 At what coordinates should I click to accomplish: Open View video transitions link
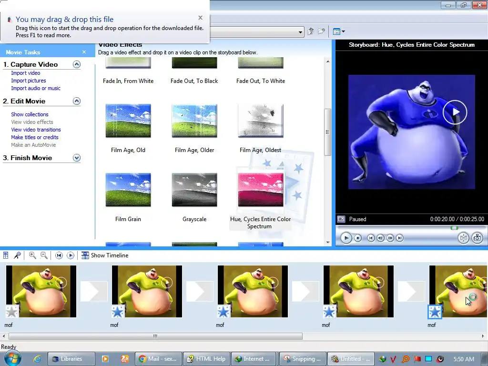(36, 130)
